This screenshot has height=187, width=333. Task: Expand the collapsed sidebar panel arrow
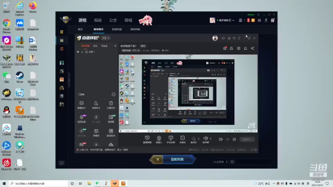(x=69, y=80)
